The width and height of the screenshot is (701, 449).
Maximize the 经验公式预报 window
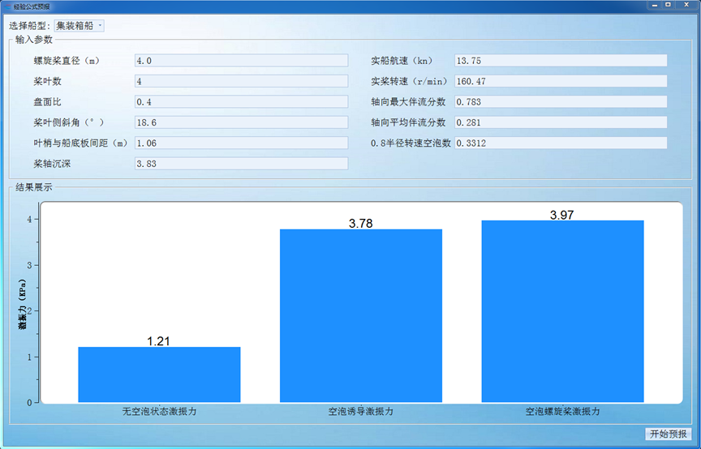[668, 5]
